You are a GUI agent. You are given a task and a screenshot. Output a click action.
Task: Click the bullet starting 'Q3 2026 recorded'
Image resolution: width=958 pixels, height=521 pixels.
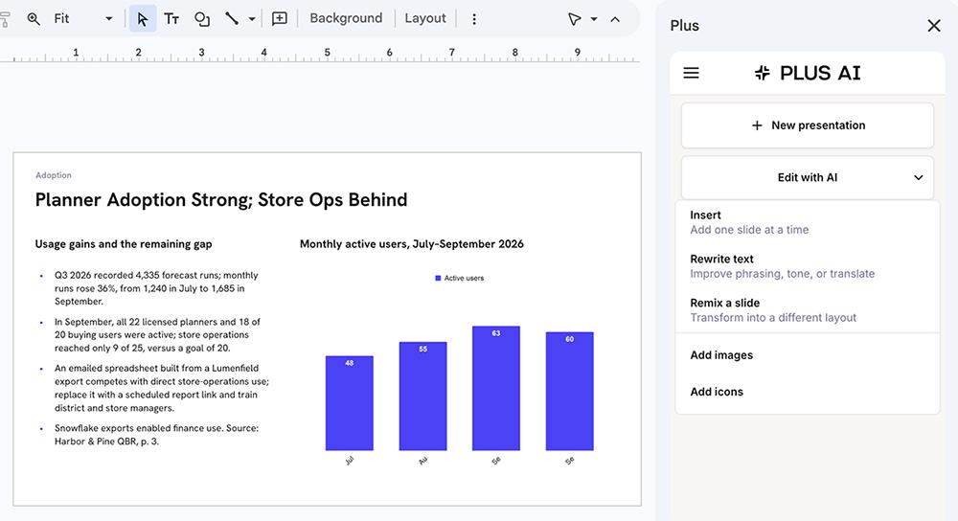(x=156, y=288)
